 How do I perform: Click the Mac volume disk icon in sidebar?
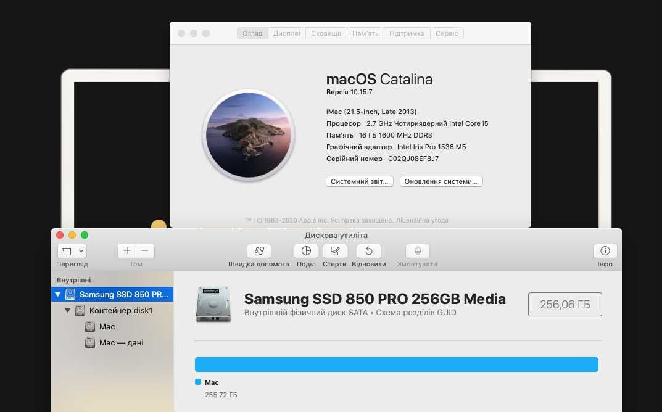pos(90,326)
